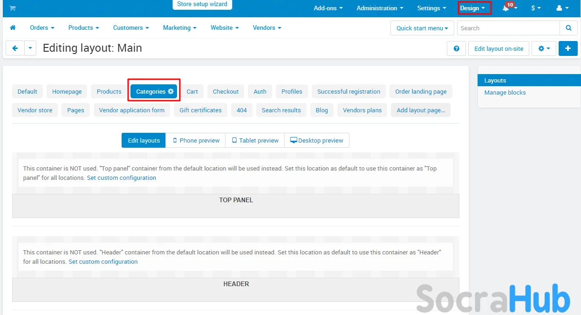Image resolution: width=581 pixels, height=315 pixels.
Task: Select the Products layout page tab
Action: pyautogui.click(x=109, y=91)
